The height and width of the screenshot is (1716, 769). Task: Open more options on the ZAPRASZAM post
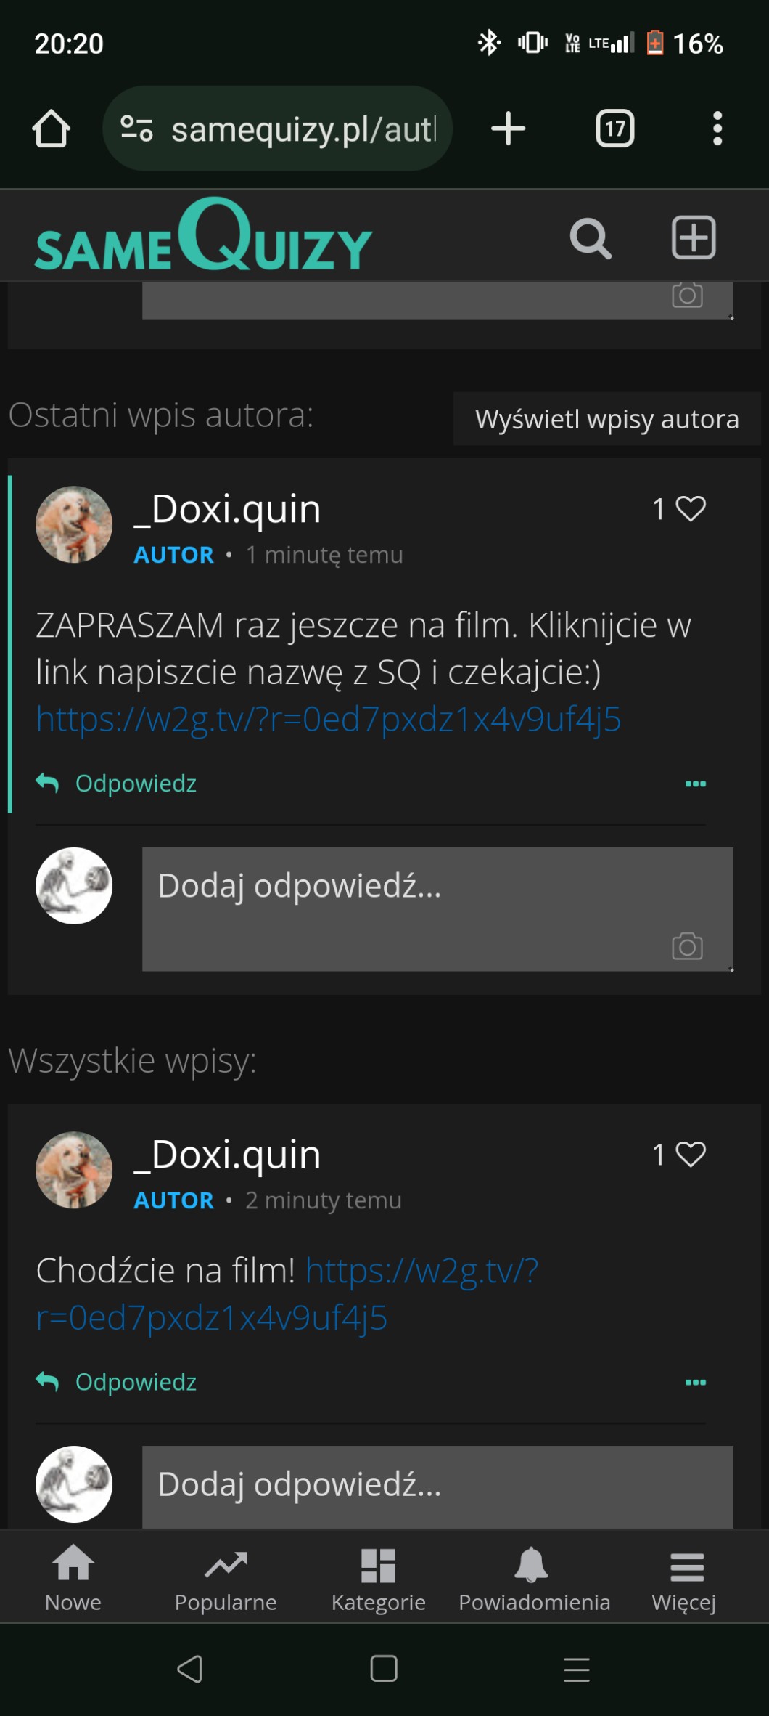(695, 784)
